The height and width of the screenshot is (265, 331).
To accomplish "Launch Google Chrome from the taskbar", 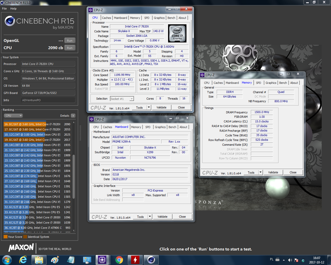I will pos(119,260).
